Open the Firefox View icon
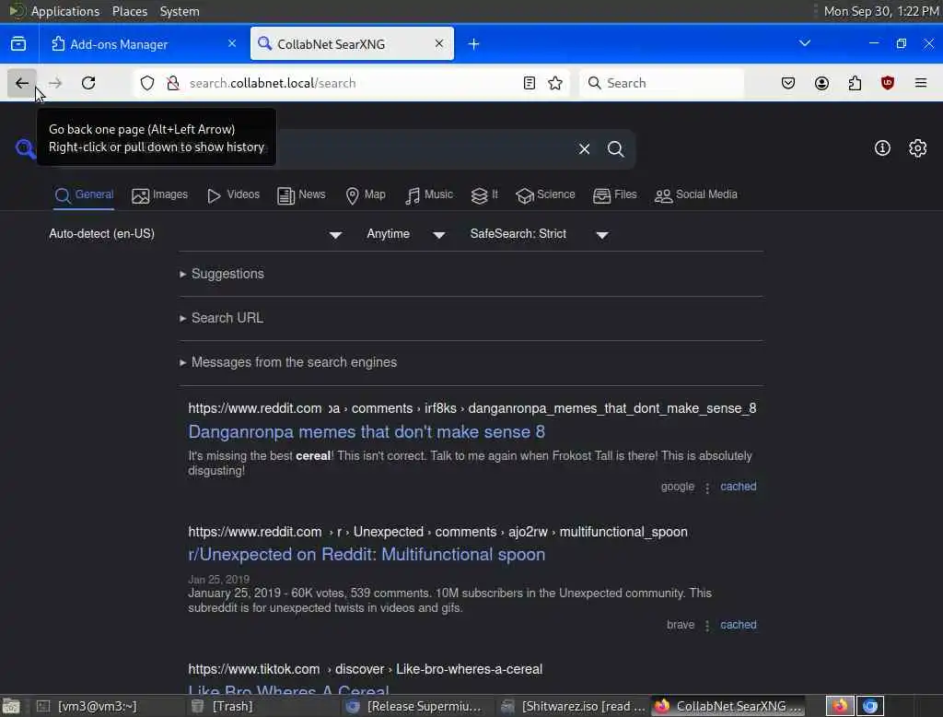The image size is (943, 717). click(x=18, y=44)
